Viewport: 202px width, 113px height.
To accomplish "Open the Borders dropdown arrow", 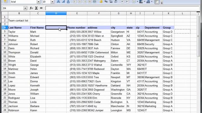I will pyautogui.click(x=137, y=2).
